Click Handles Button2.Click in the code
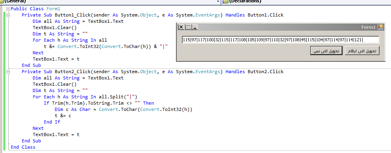The width and height of the screenshot is (391, 153). coord(255,72)
